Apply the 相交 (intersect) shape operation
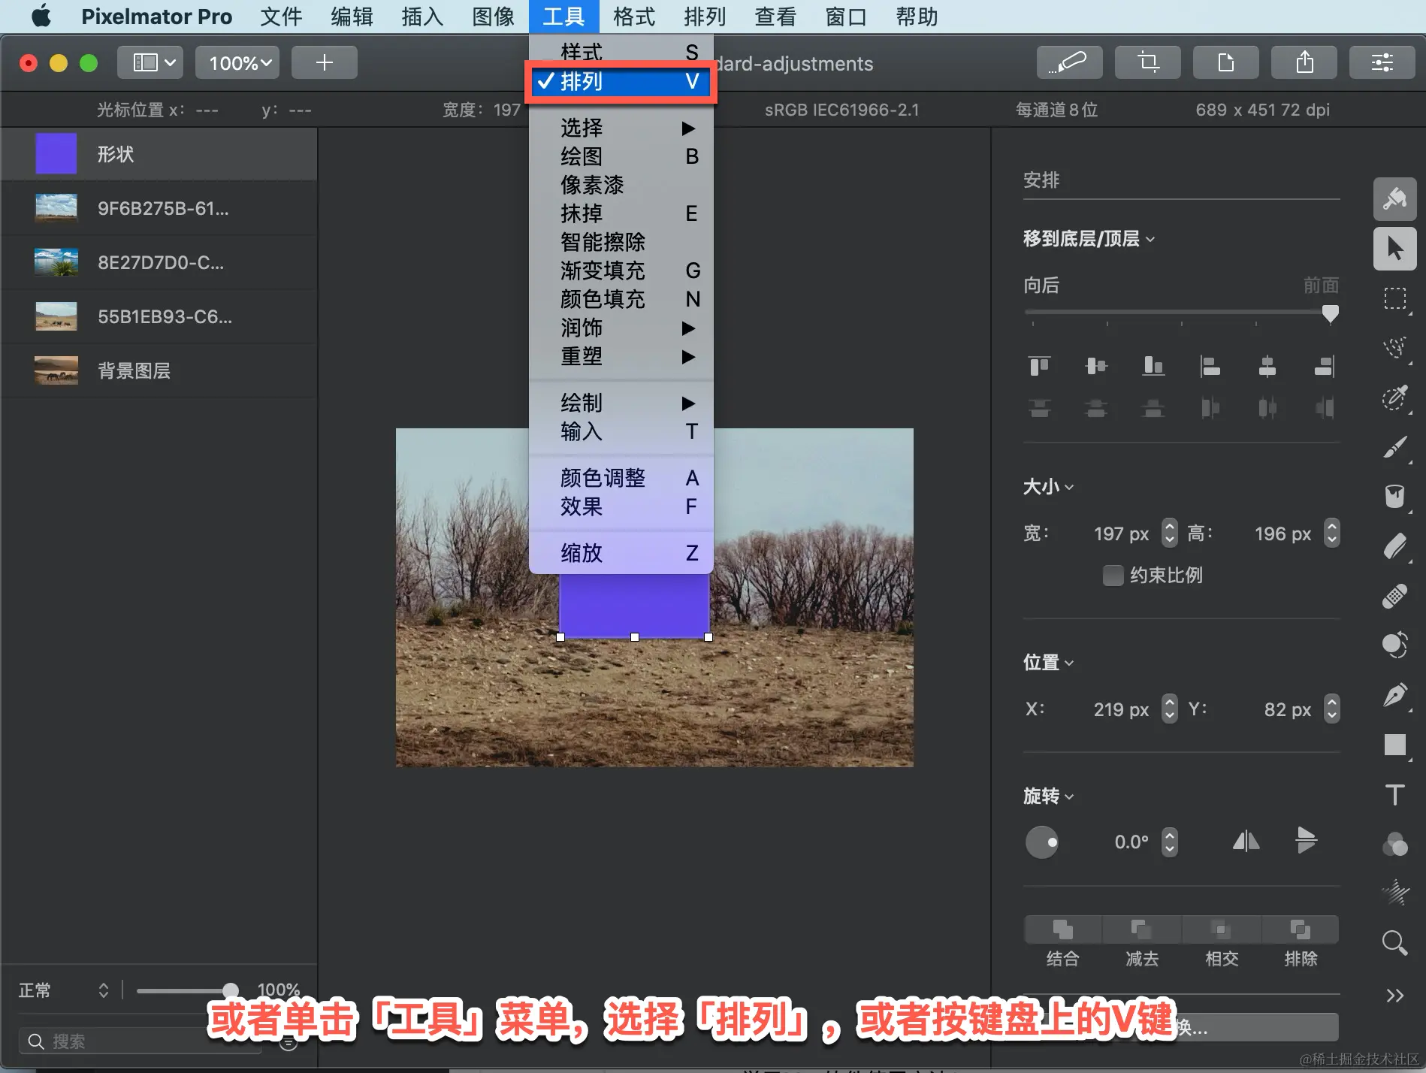Image resolution: width=1426 pixels, height=1073 pixels. tap(1222, 930)
